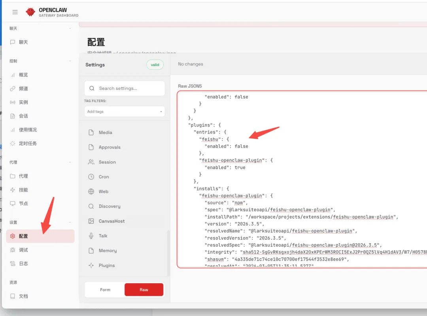Click the "shasum" line in JSON
The width and height of the screenshot is (427, 316).
(277, 259)
